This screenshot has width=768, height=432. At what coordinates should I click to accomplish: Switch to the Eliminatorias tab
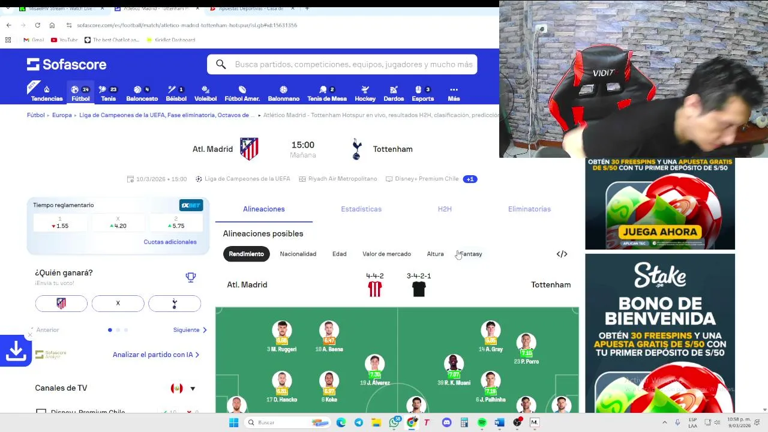click(529, 209)
